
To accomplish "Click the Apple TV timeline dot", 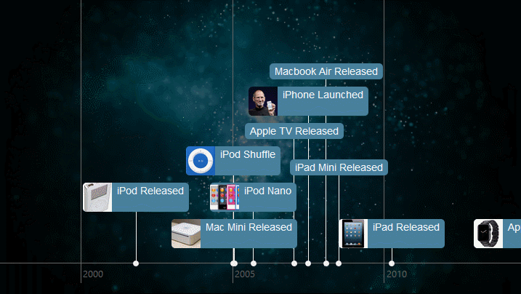I will 294,263.
